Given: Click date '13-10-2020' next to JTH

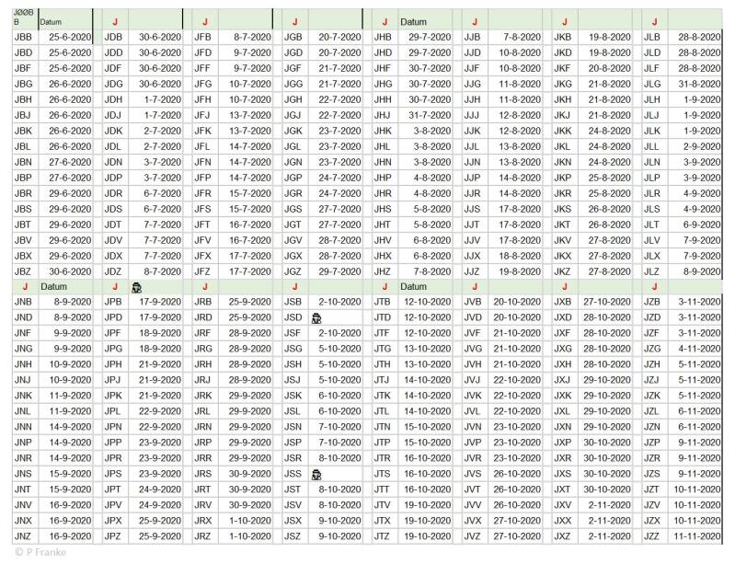Looking at the screenshot, I should pos(428,364).
